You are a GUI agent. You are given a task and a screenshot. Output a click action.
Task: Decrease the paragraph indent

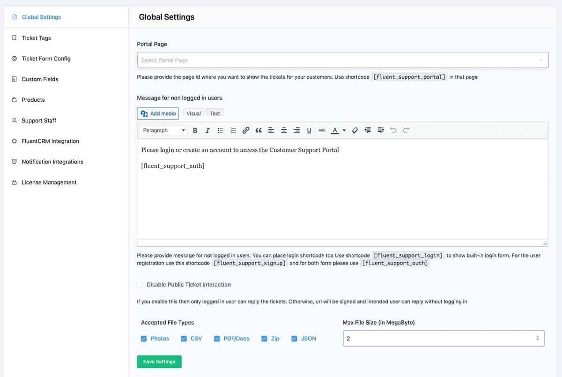click(x=368, y=131)
